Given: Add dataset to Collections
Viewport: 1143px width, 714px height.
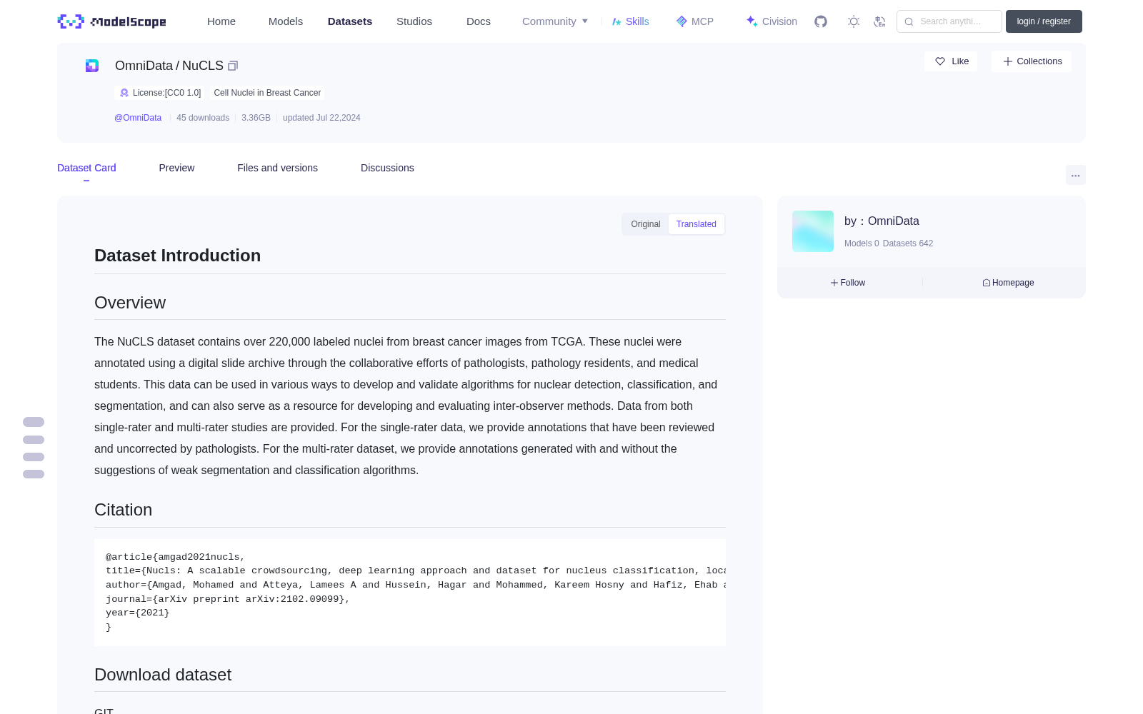Looking at the screenshot, I should [1032, 61].
